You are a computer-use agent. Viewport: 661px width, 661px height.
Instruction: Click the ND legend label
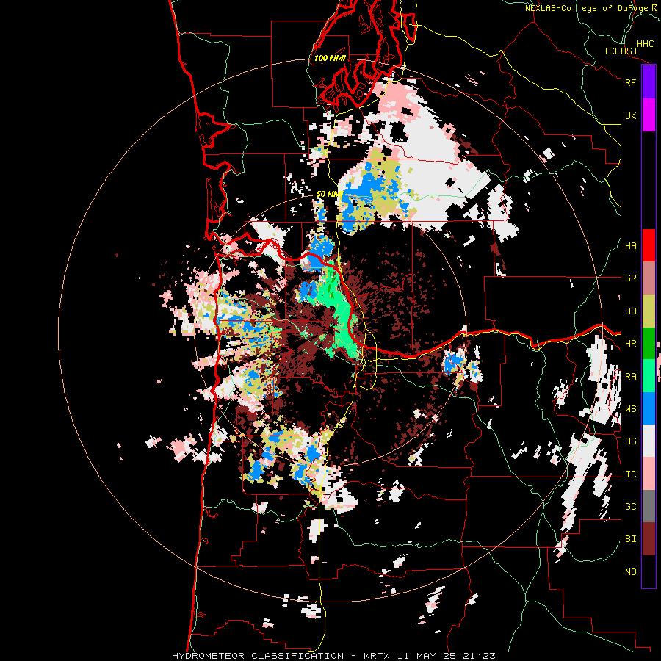630,572
